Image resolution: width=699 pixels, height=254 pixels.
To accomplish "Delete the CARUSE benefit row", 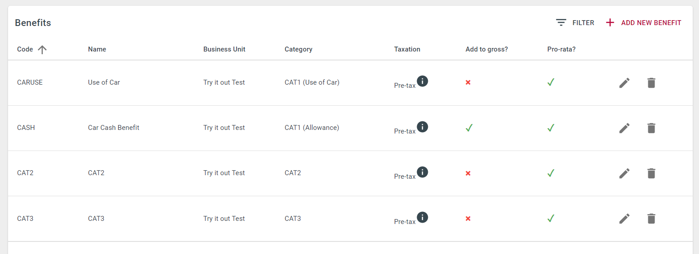I will [651, 83].
